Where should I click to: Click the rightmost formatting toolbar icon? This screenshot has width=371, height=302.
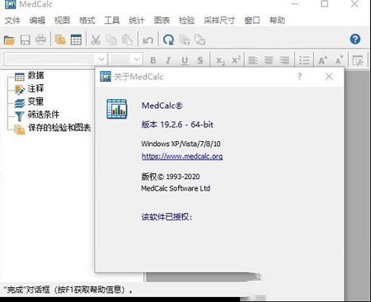click(x=358, y=60)
